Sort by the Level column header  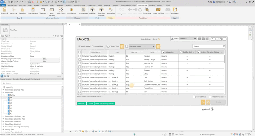(x=117, y=52)
